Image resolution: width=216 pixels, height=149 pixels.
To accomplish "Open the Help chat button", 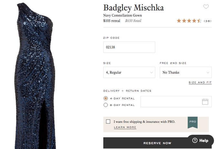I will [201, 141].
